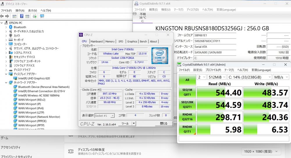
Task: Click RND4K Q1T1 write result 6.53
Action: point(266,129)
